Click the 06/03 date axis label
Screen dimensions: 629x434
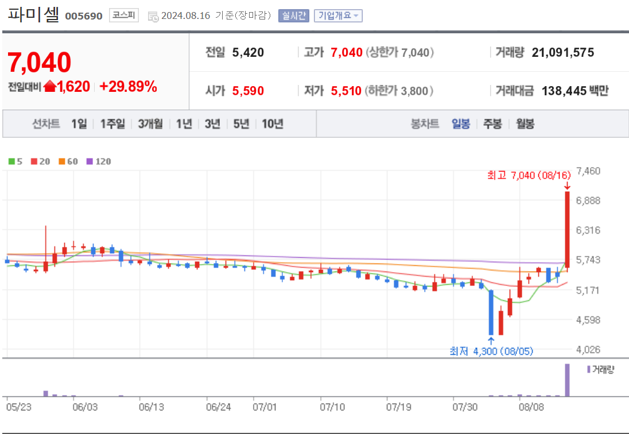pos(85,407)
